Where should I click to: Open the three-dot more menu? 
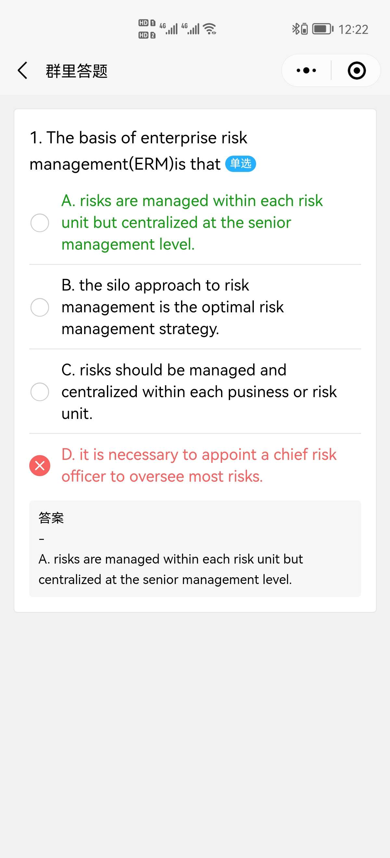point(306,71)
